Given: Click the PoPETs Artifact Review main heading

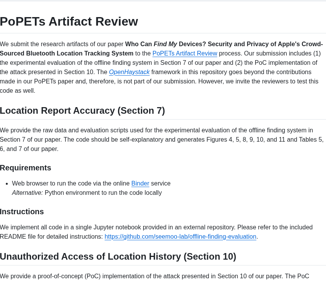Looking at the screenshot, I should coord(69,21).
